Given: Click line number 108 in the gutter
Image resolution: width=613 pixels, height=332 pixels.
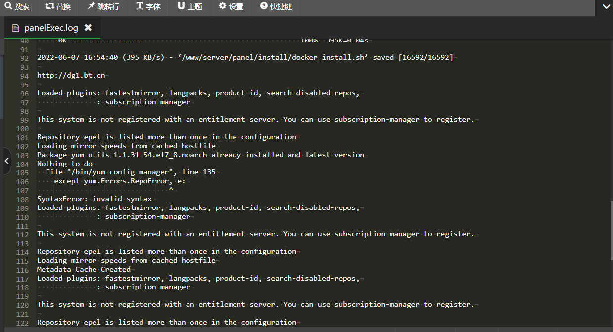Looking at the screenshot, I should coord(23,200).
